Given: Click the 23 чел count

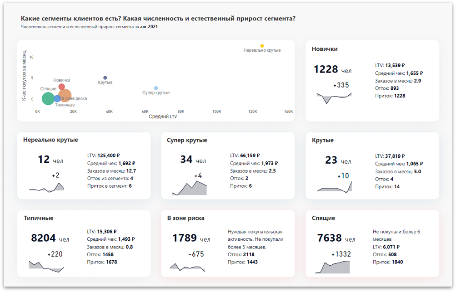Looking at the screenshot, I should click(x=338, y=160).
